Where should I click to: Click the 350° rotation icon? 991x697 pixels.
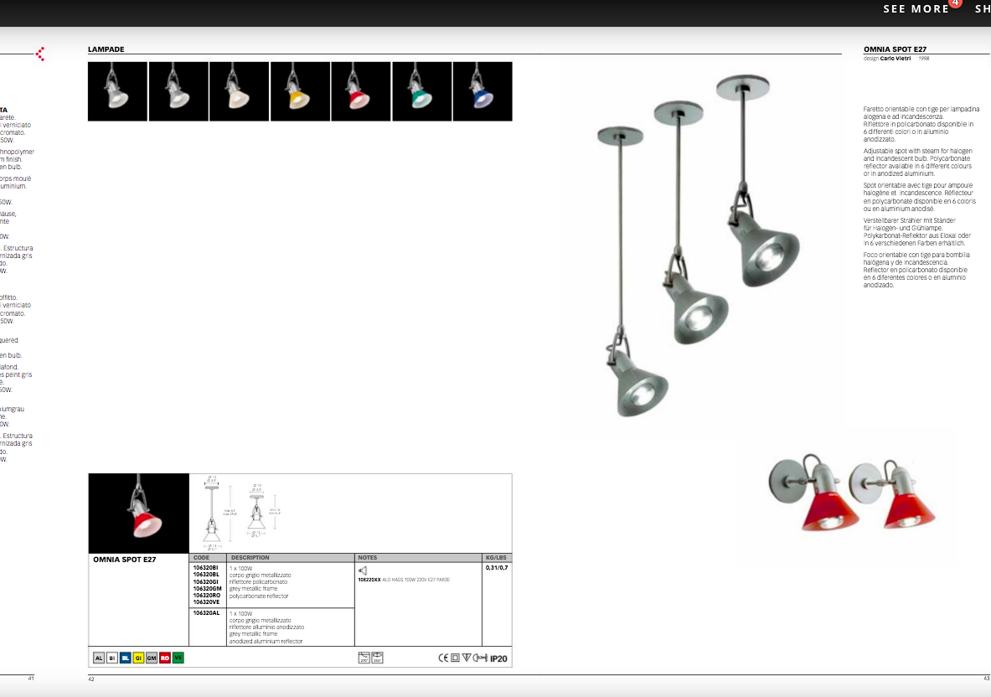[x=377, y=658]
